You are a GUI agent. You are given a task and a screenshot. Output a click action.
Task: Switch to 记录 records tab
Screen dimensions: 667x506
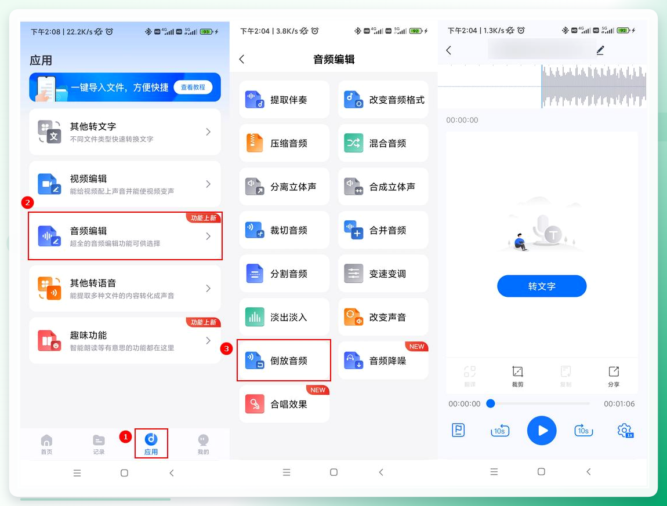coord(99,445)
